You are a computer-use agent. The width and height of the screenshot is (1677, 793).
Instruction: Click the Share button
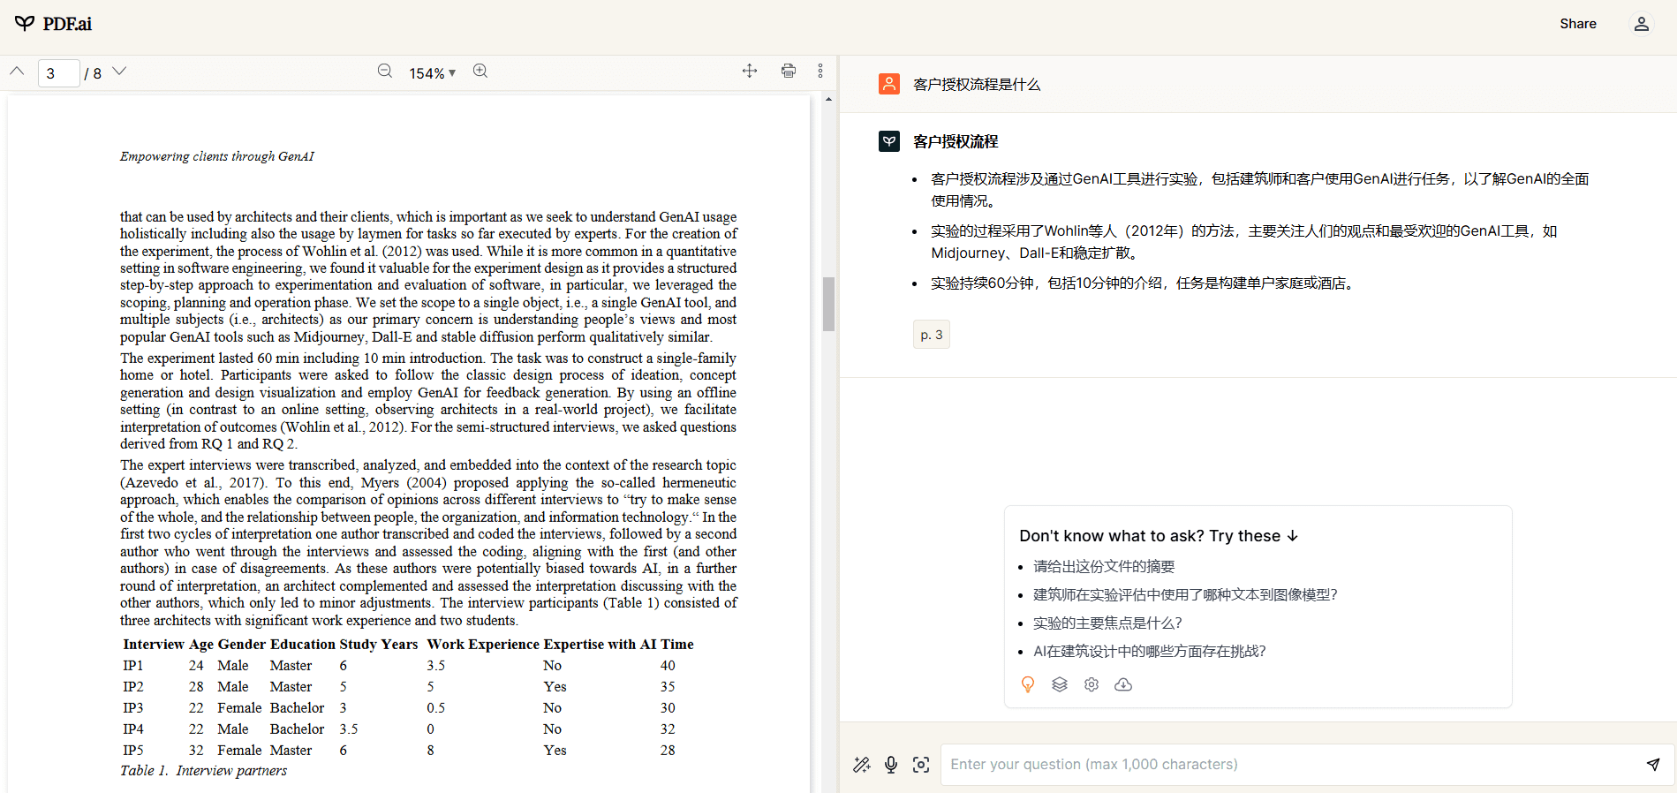pos(1577,24)
